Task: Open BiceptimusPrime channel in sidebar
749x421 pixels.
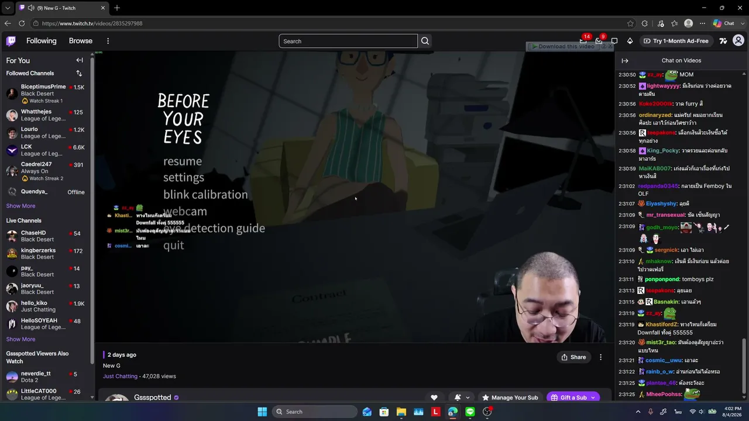Action: 46,94
